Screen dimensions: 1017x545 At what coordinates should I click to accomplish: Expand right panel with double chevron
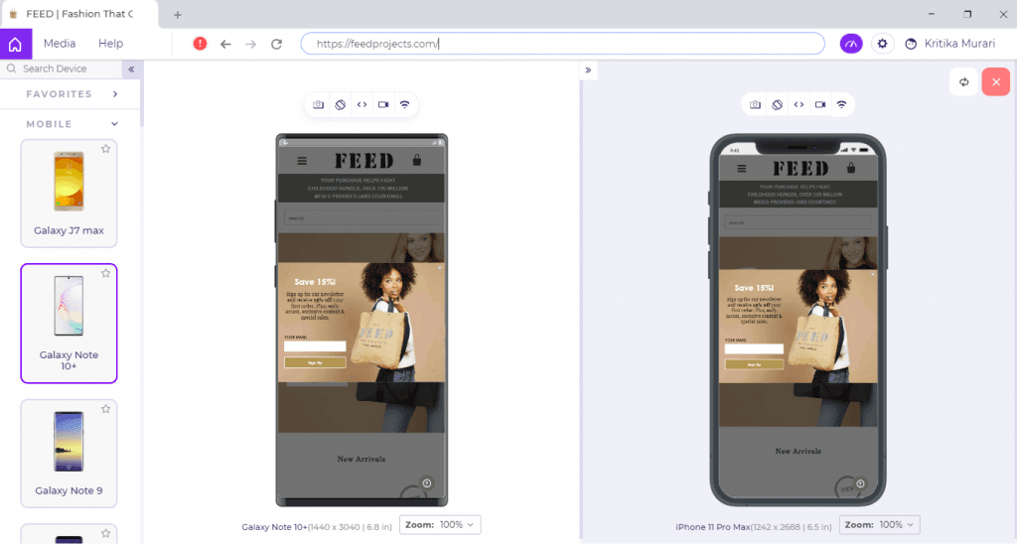[588, 70]
